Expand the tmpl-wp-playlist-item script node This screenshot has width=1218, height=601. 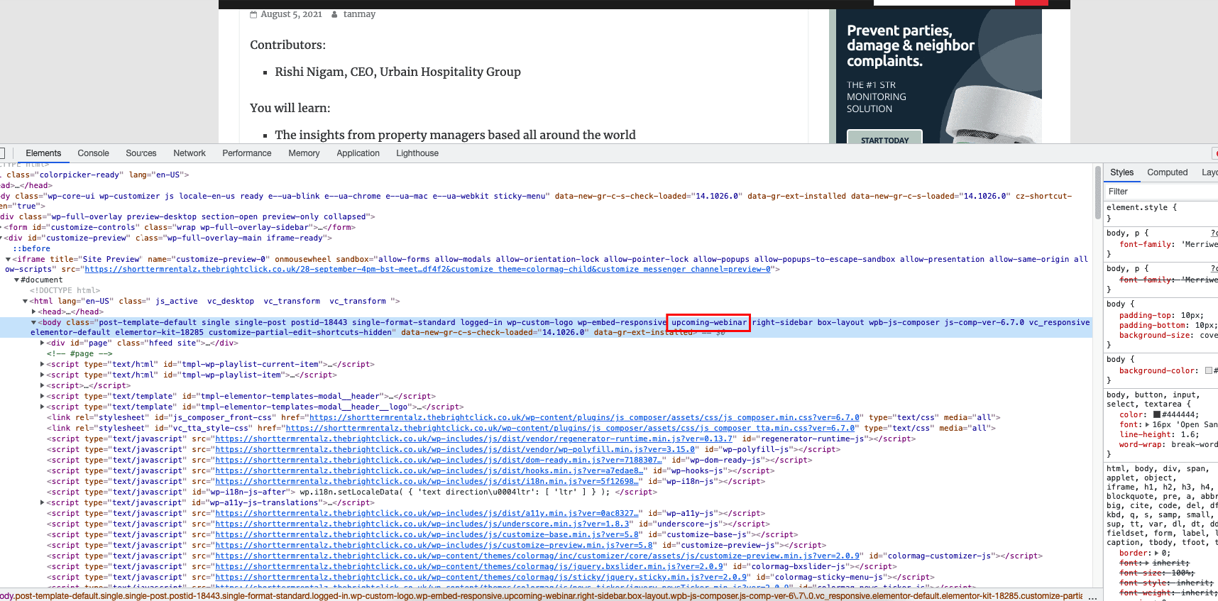coord(43,375)
